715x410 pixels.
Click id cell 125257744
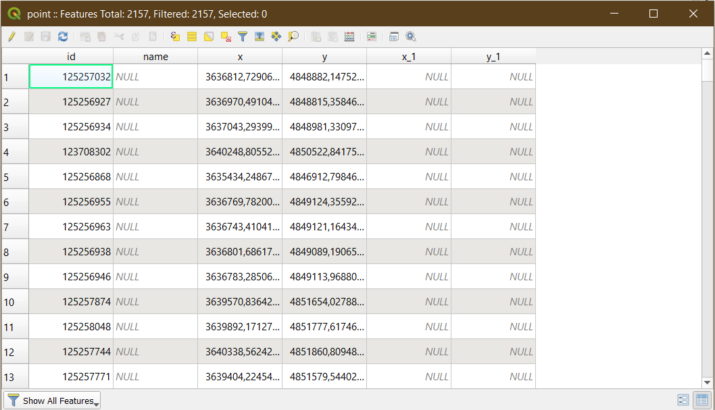tap(71, 352)
